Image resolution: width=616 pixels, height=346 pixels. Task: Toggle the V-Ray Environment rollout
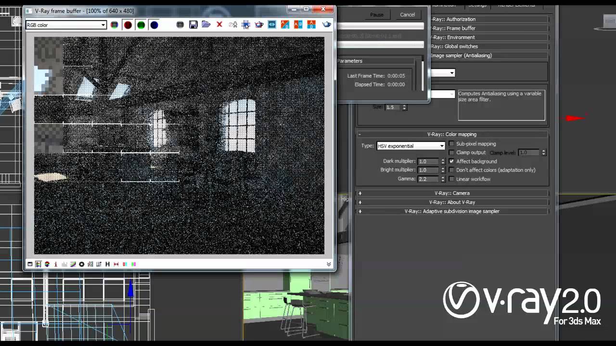click(x=488, y=37)
